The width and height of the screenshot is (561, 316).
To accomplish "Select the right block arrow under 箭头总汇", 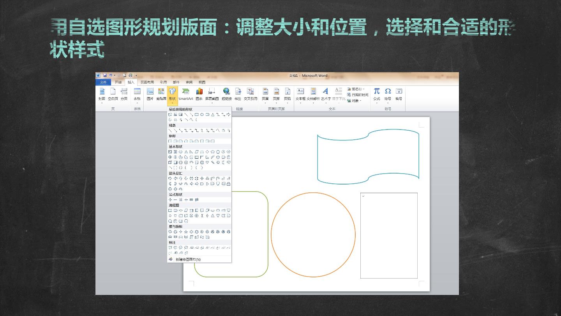I will click(170, 178).
